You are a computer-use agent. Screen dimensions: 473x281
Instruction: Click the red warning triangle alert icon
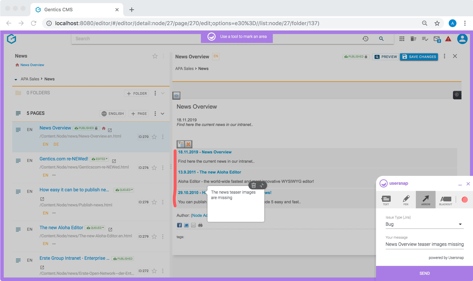click(448, 39)
